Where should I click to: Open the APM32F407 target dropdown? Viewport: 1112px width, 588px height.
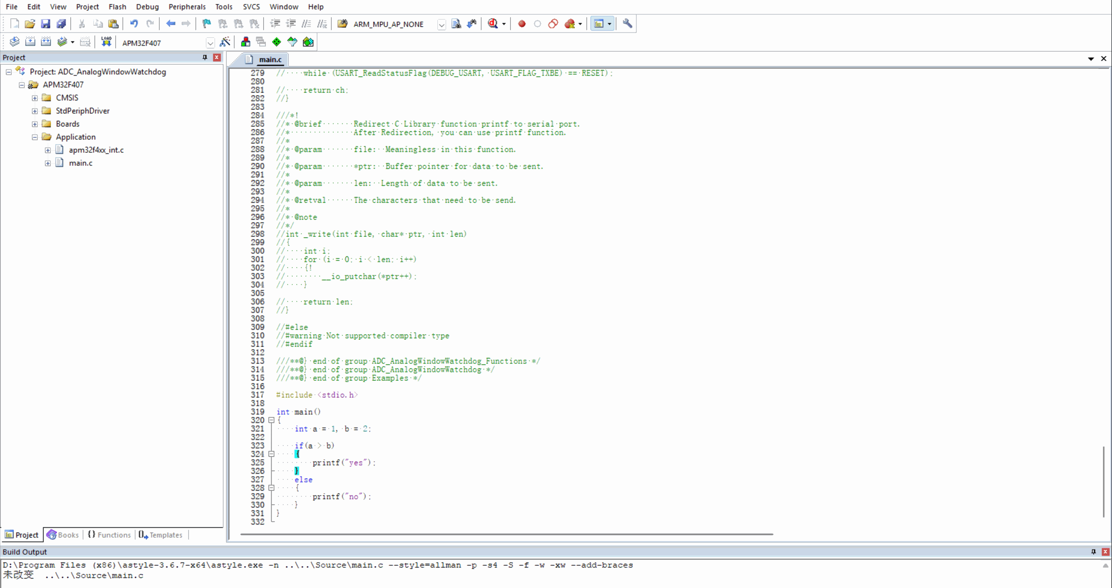point(210,43)
